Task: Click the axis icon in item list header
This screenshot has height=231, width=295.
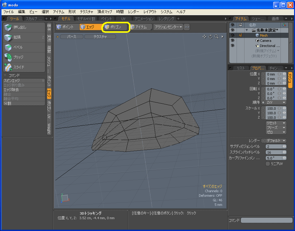Action: coord(284,25)
